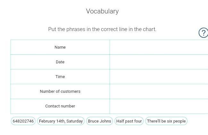
Task: Click the word Saturday in date chip
Action: (75, 121)
